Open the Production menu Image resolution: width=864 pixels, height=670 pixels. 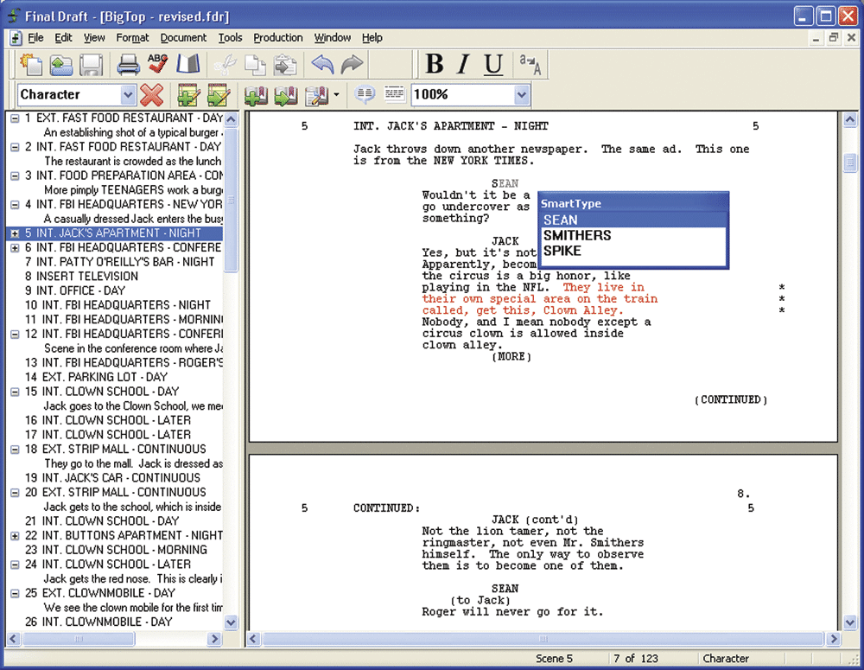click(x=277, y=37)
